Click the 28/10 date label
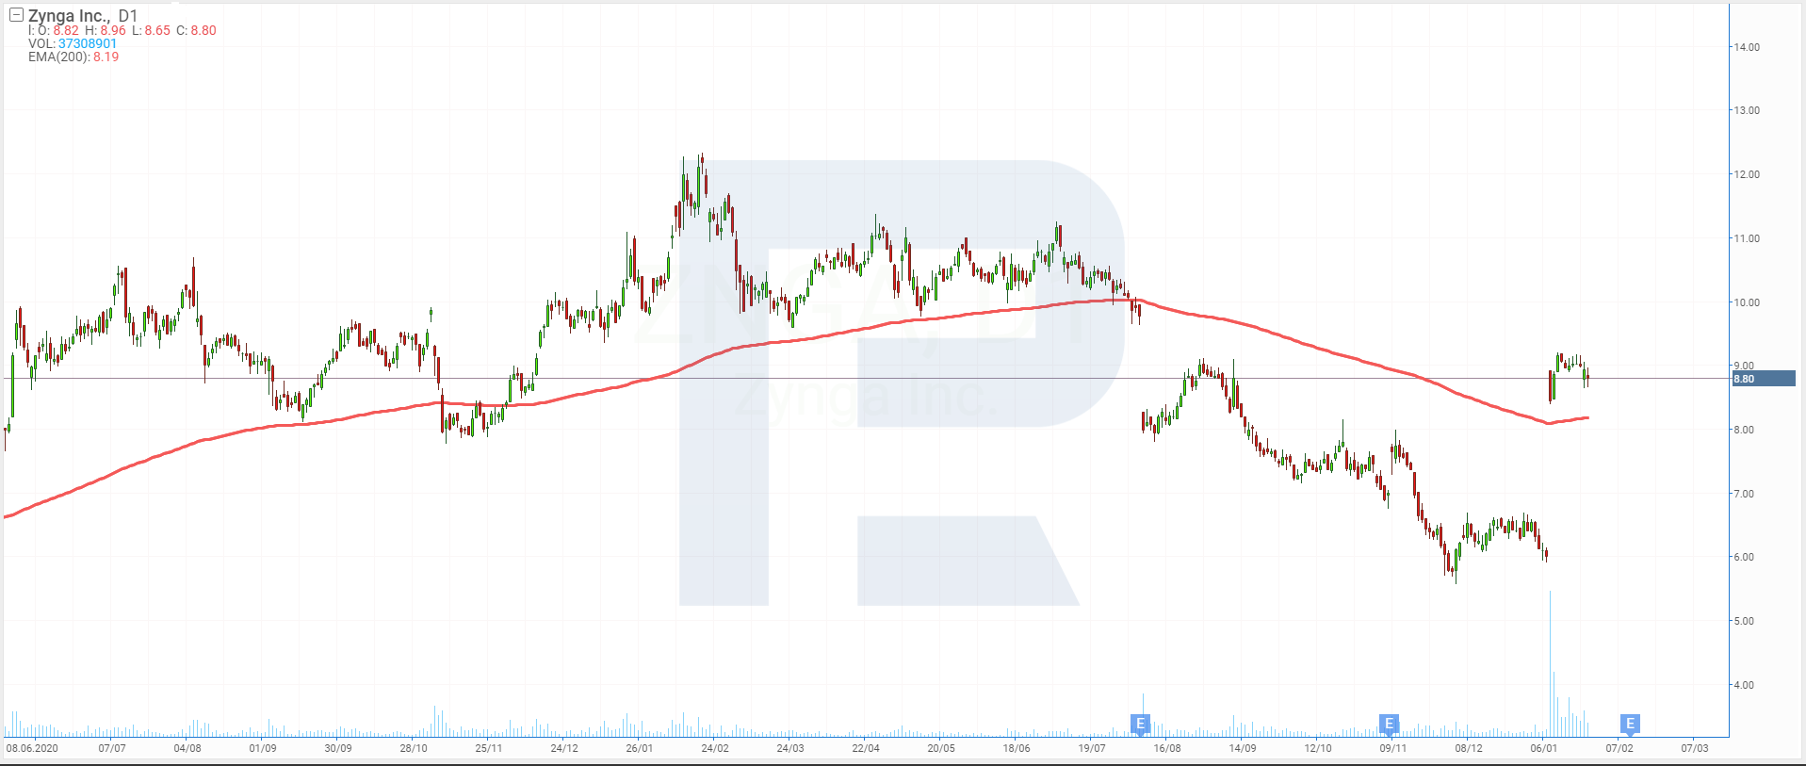 [414, 748]
